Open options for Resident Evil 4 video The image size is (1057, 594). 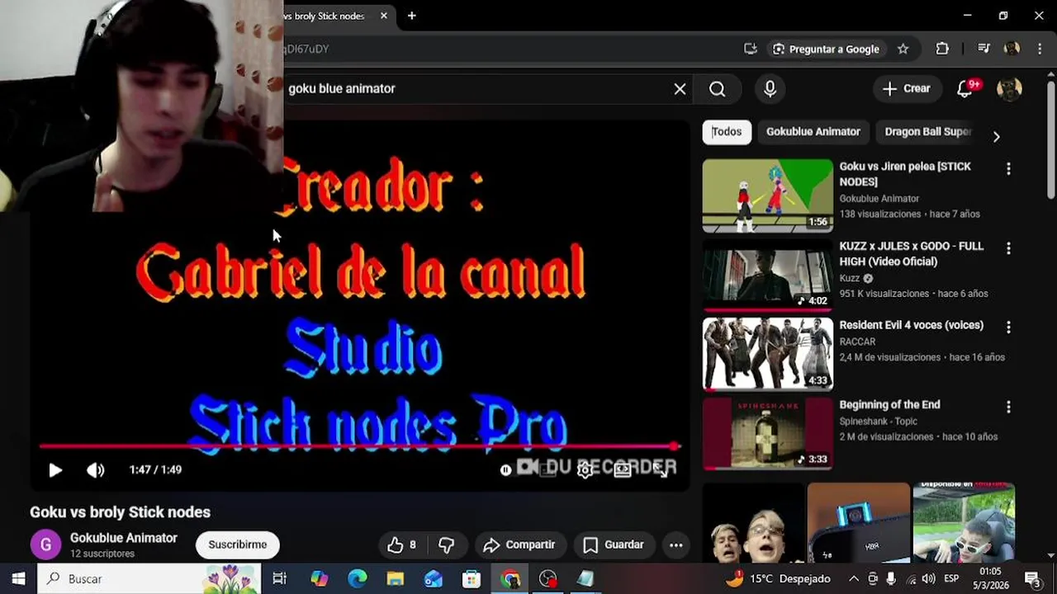[1008, 328]
